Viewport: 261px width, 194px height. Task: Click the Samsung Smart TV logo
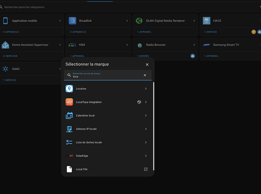[x=207, y=45]
